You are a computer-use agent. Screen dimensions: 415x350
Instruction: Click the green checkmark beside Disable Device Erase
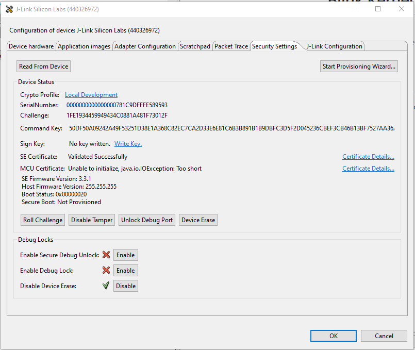pos(106,286)
